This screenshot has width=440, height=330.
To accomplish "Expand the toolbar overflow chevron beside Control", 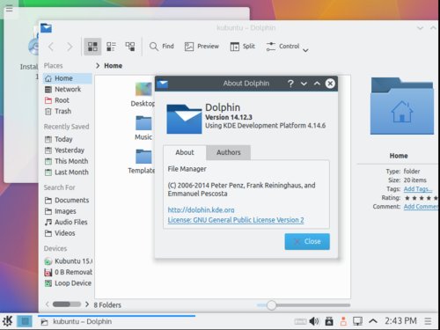I will point(305,50).
